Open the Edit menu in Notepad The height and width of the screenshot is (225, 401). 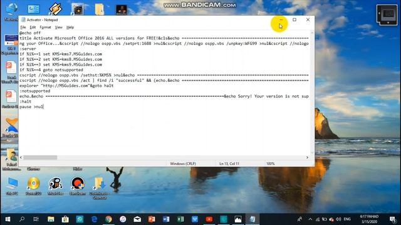[x=33, y=27]
